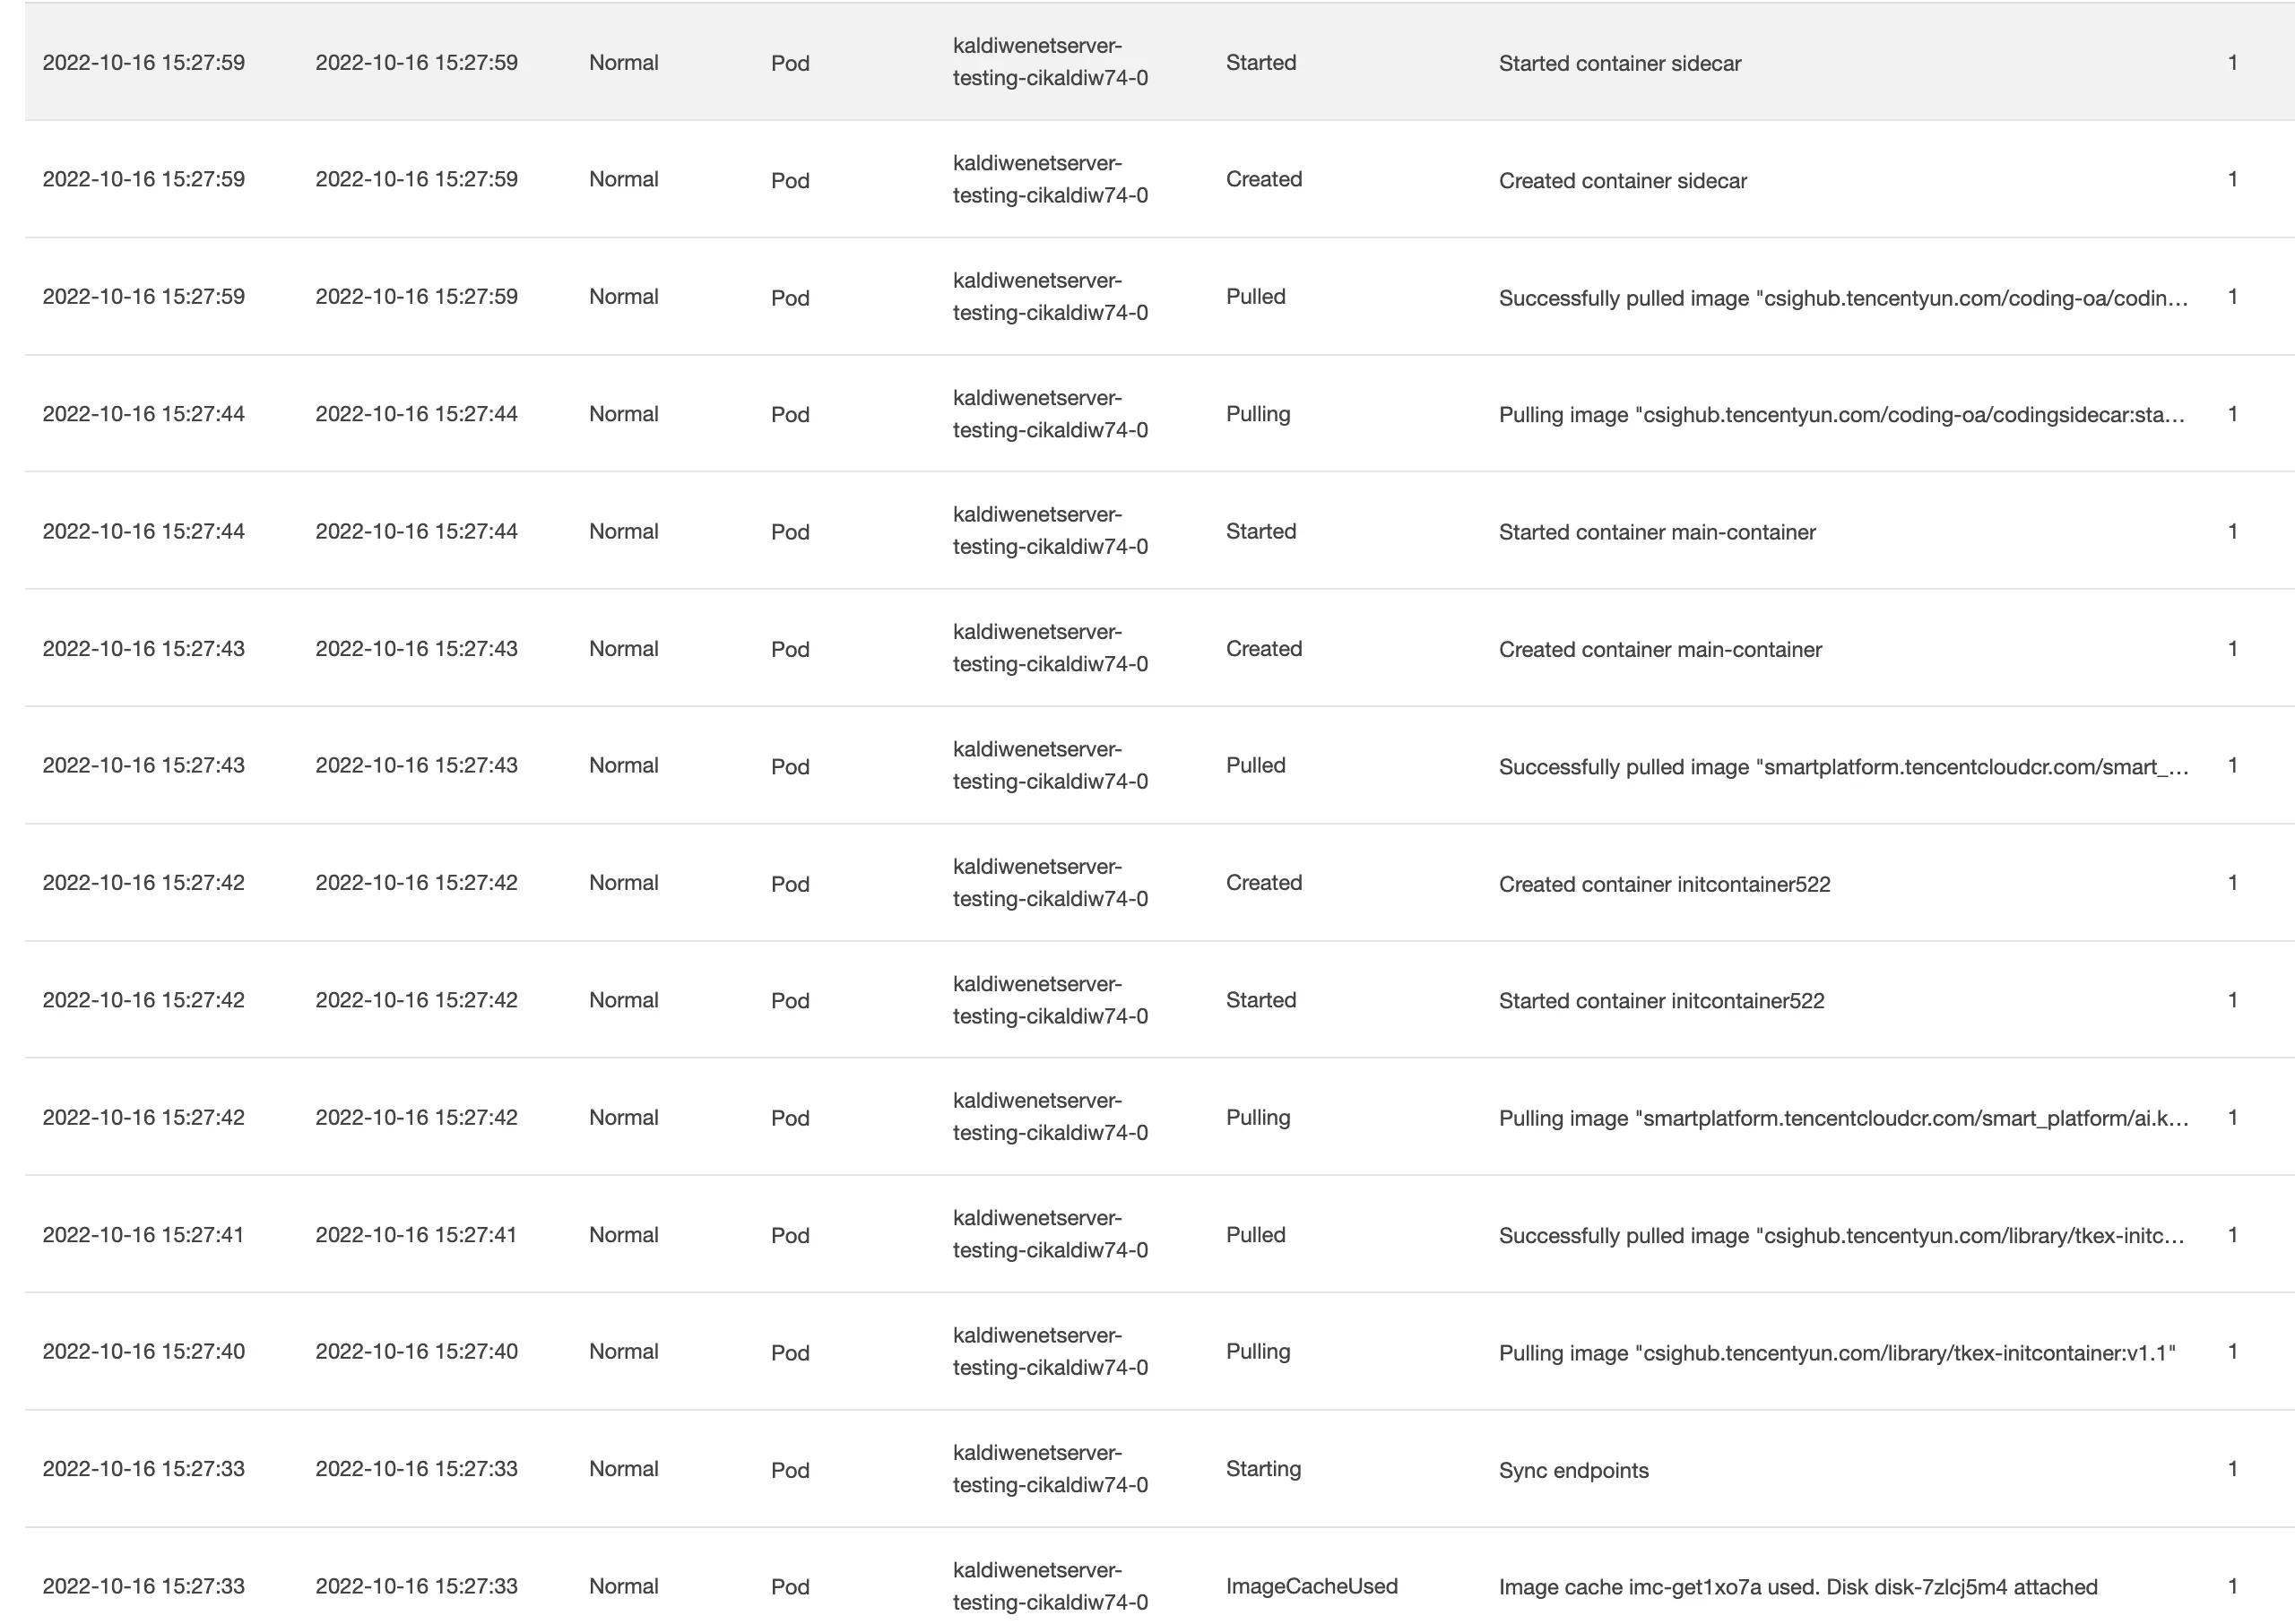Select the Started container sidecar row
This screenshot has width=2295, height=1624.
1160,62
